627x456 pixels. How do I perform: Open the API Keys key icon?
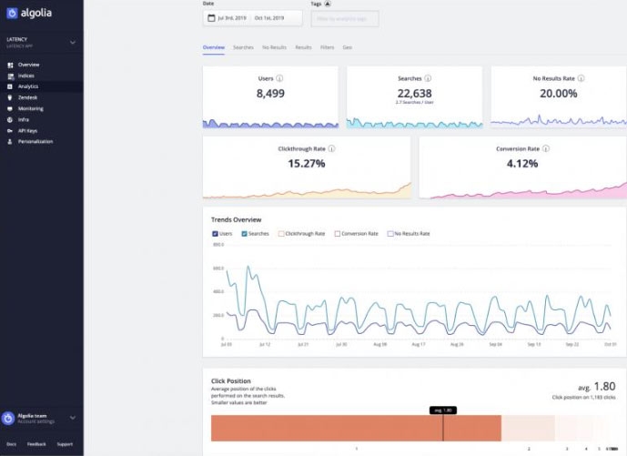coord(10,131)
